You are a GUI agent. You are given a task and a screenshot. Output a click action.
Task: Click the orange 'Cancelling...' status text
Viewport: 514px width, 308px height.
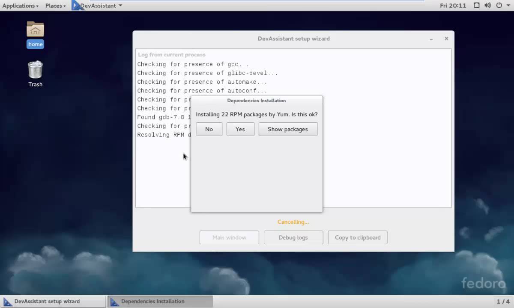pos(293,222)
